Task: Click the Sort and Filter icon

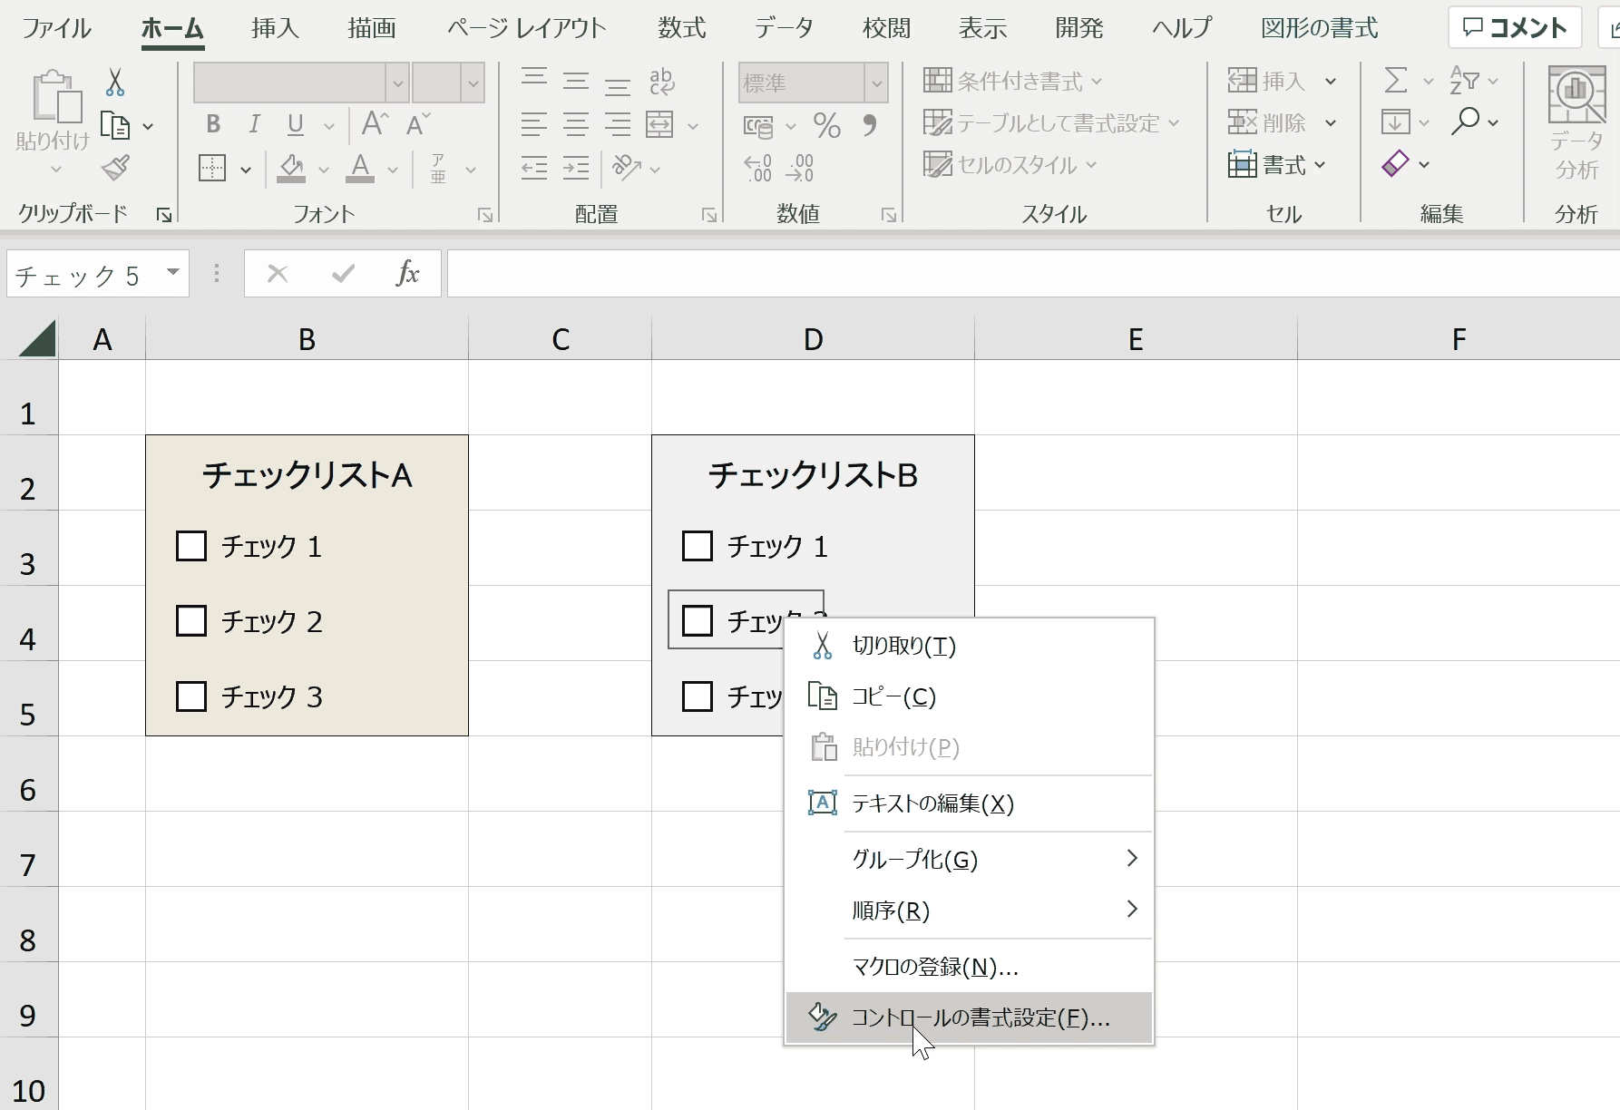Action: point(1464,81)
